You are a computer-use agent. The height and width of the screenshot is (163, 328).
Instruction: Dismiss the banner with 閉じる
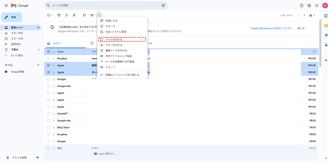301,28
